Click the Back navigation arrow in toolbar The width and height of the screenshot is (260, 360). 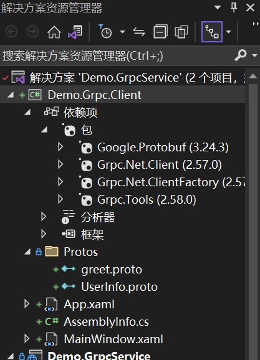[x=11, y=32]
